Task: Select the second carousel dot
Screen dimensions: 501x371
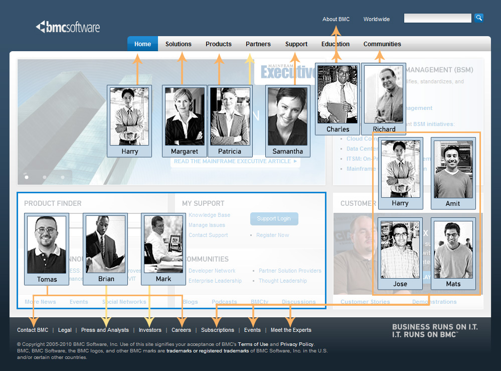Action: coord(44,177)
